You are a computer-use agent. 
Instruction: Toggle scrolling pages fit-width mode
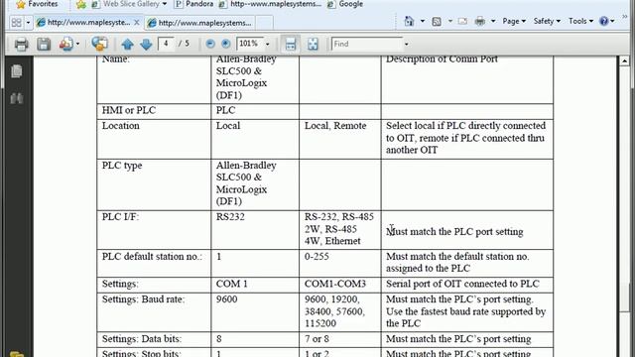291,44
